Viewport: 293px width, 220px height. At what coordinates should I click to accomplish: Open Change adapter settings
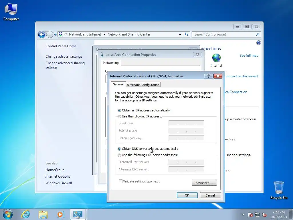64,56
